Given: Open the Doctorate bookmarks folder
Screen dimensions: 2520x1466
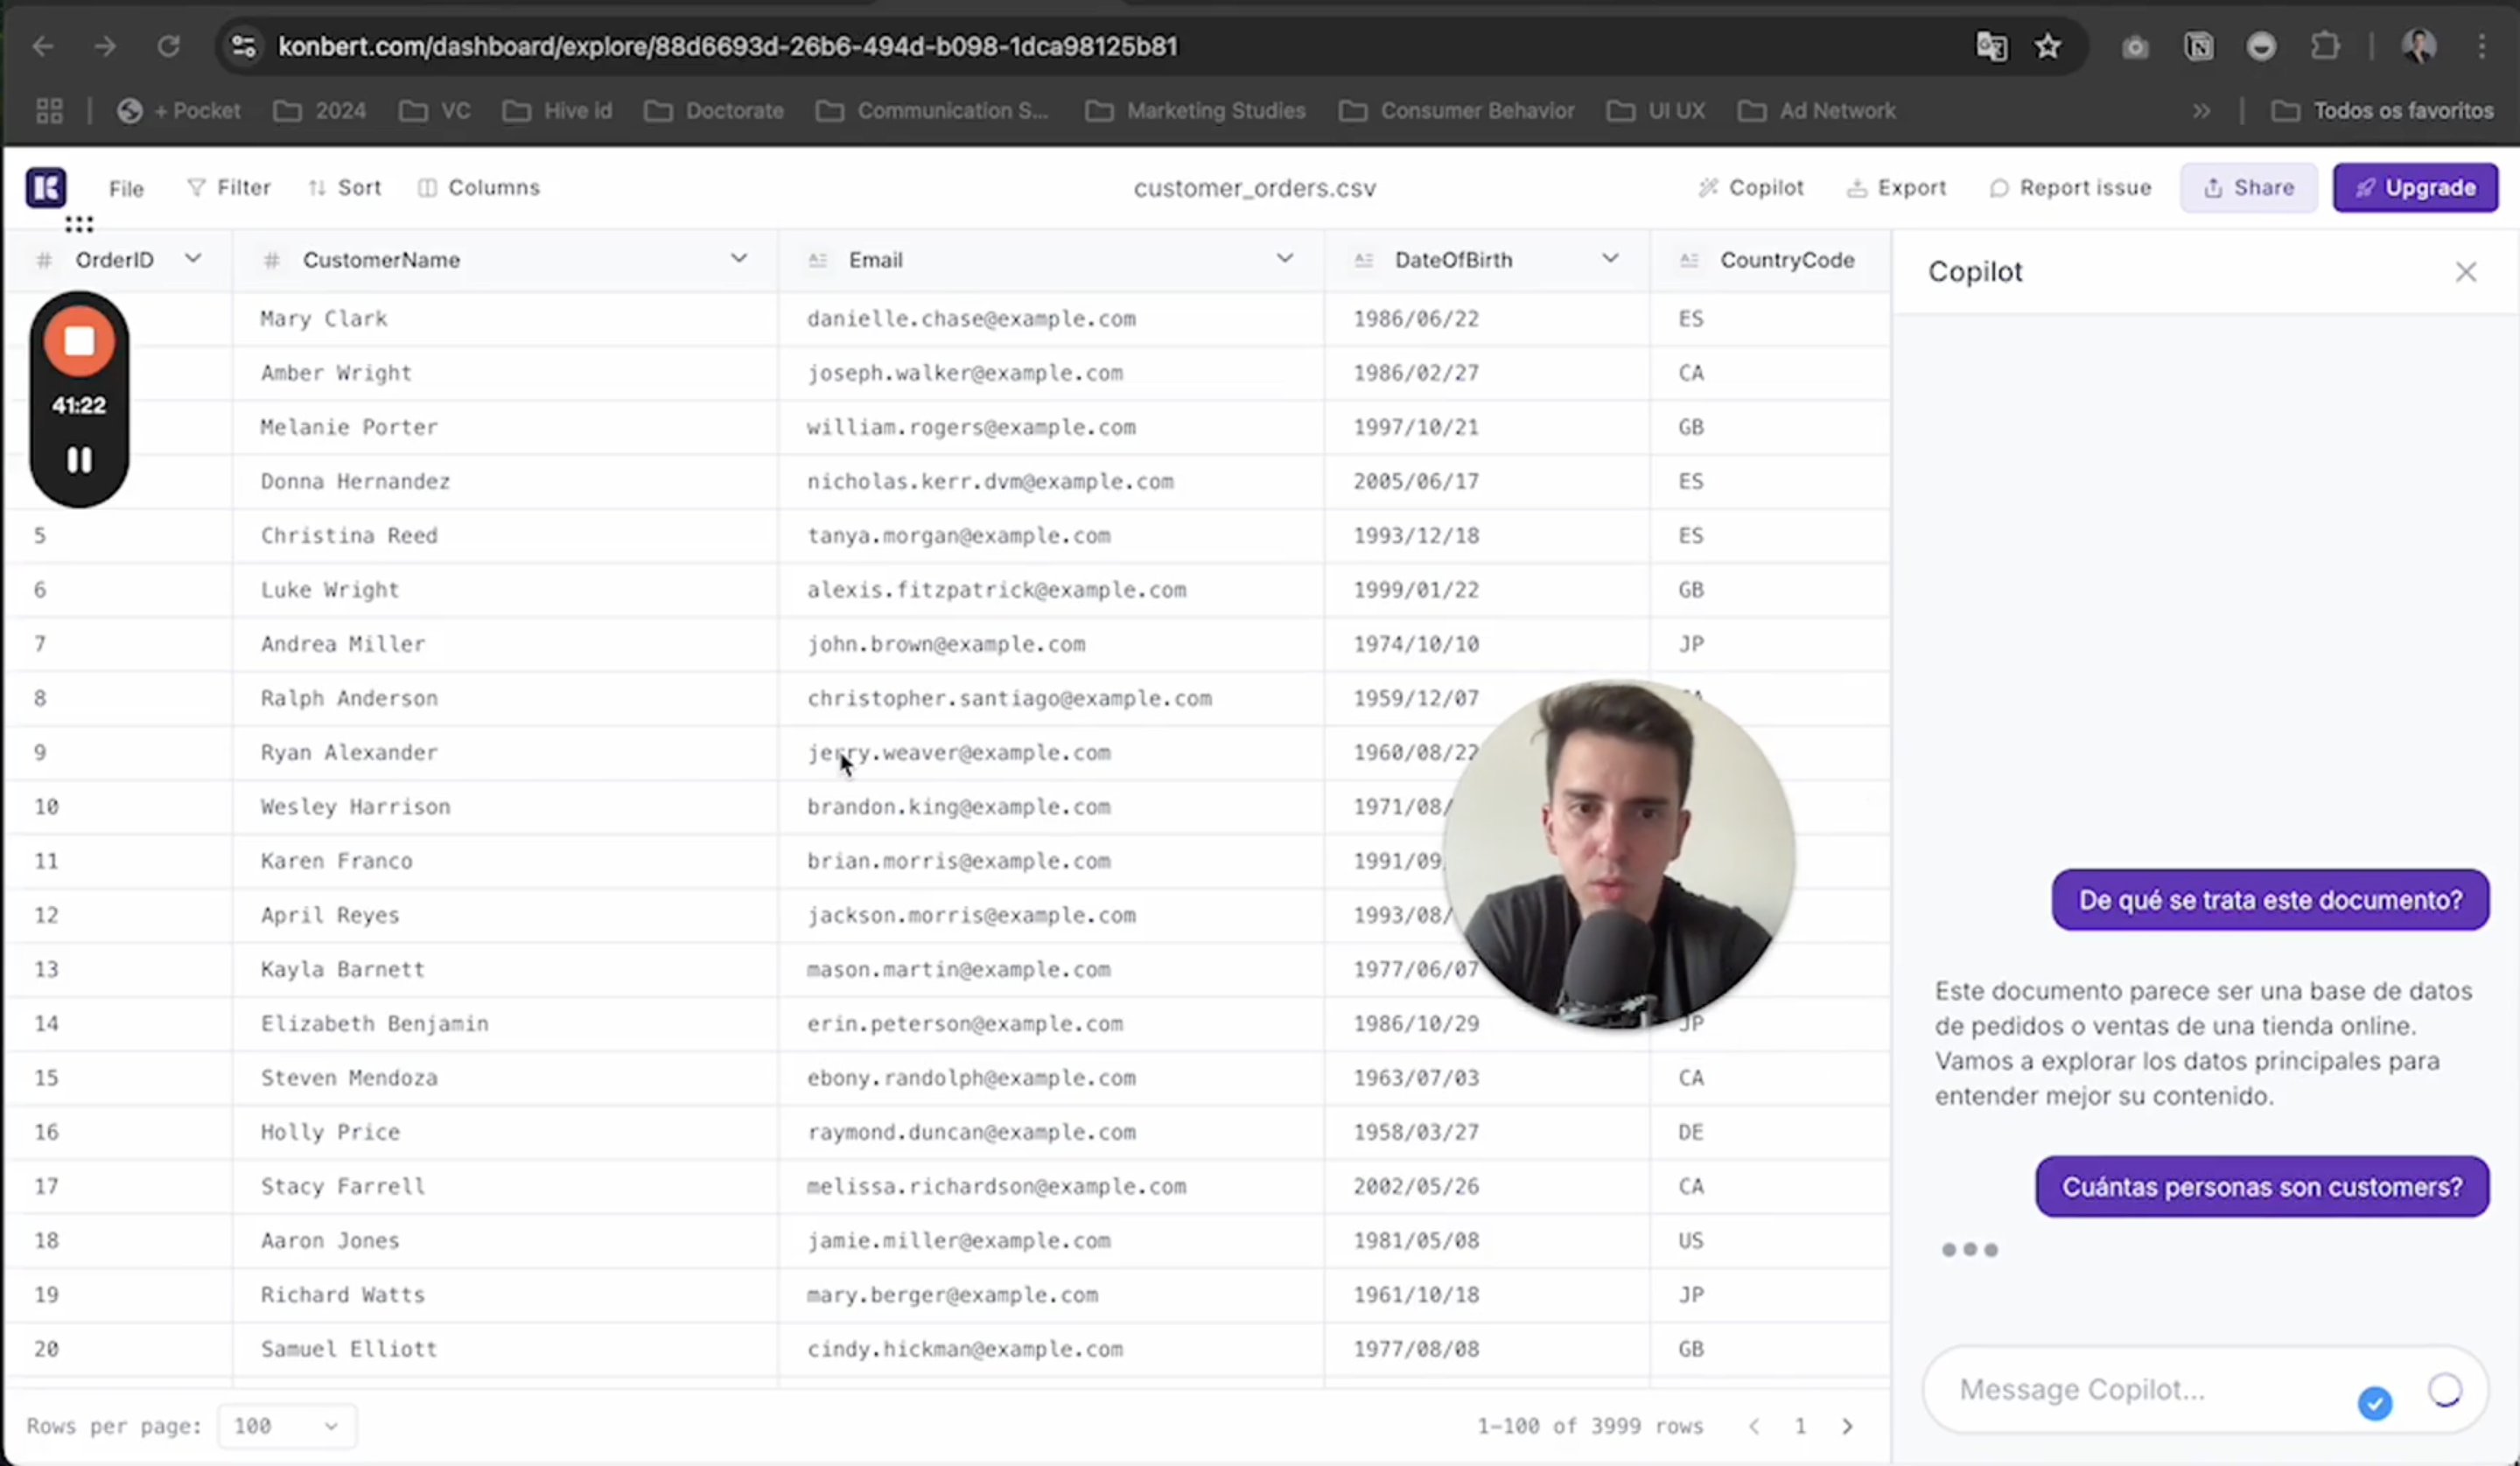Looking at the screenshot, I should point(714,110).
